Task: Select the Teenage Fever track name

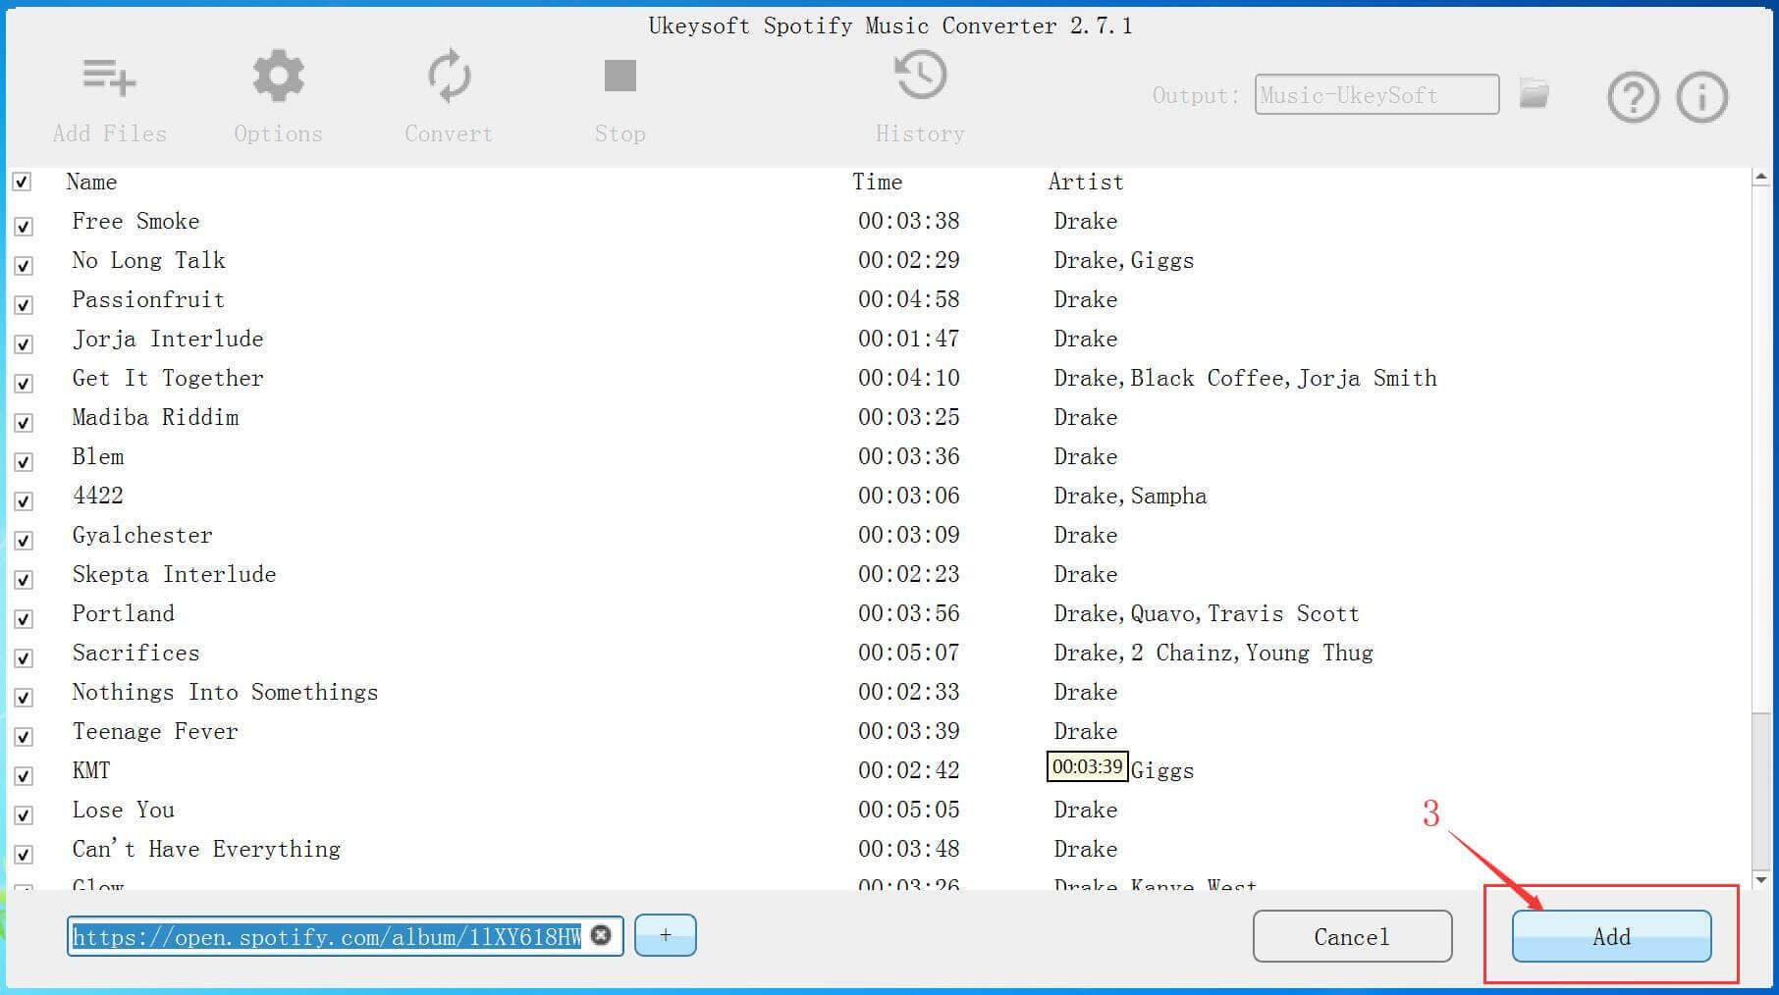Action: click(x=155, y=731)
